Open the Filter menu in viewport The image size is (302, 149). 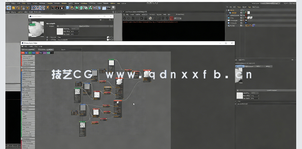(26, 12)
